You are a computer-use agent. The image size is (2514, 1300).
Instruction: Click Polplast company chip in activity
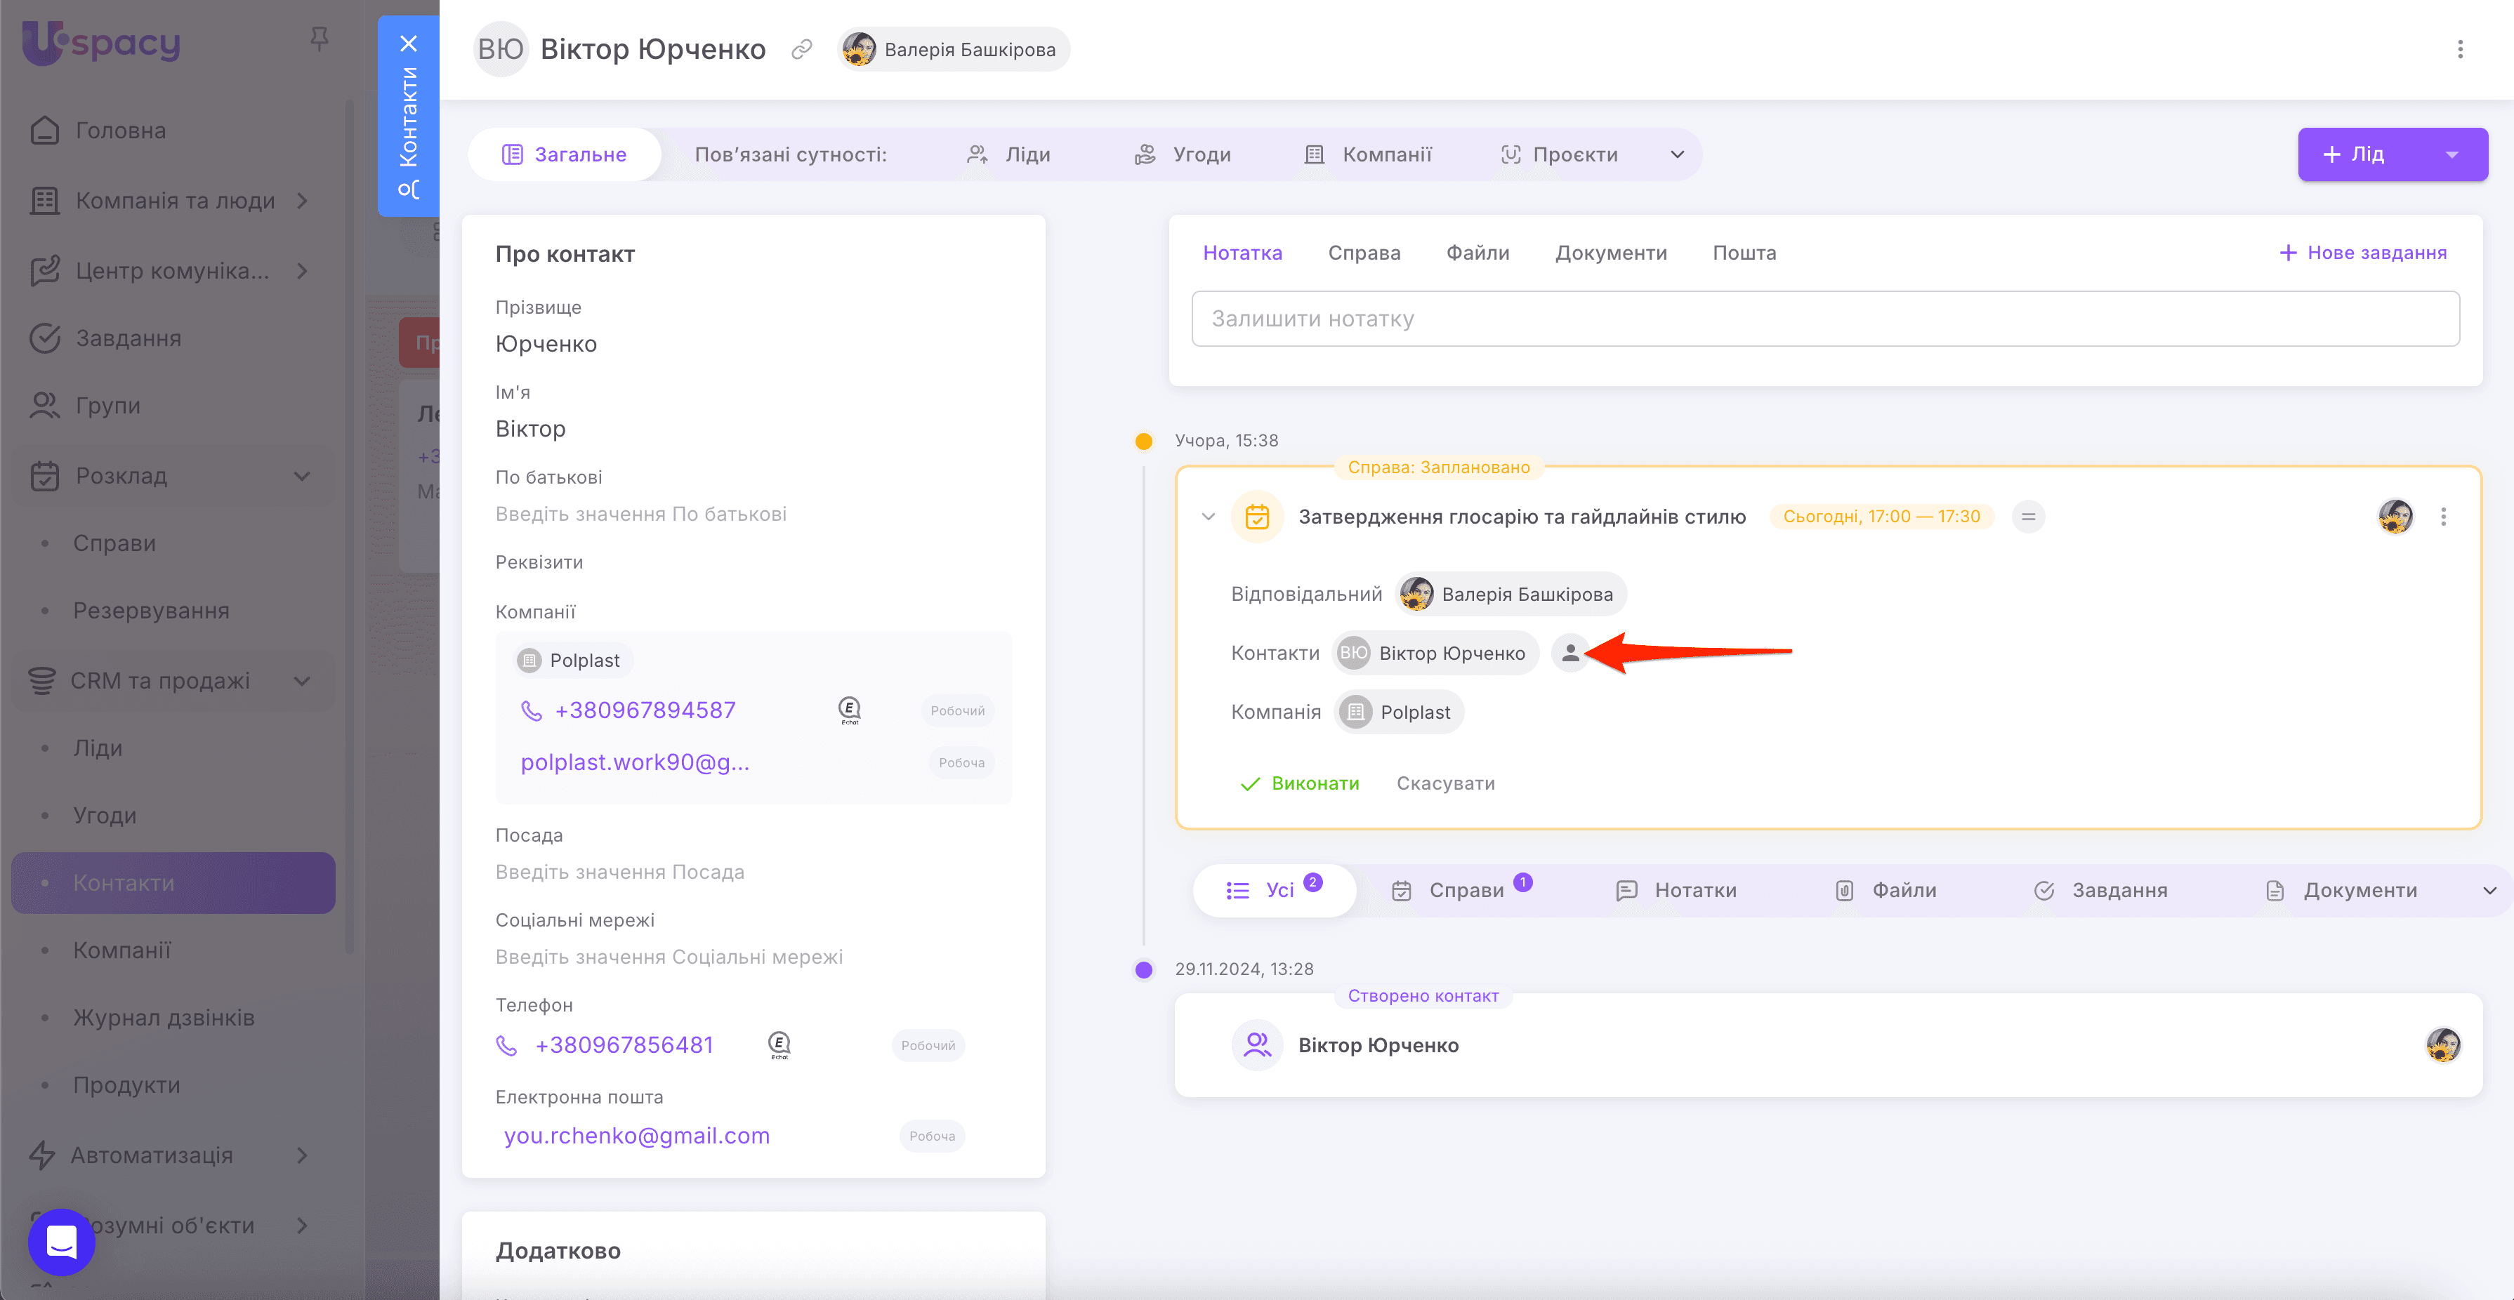point(1399,712)
